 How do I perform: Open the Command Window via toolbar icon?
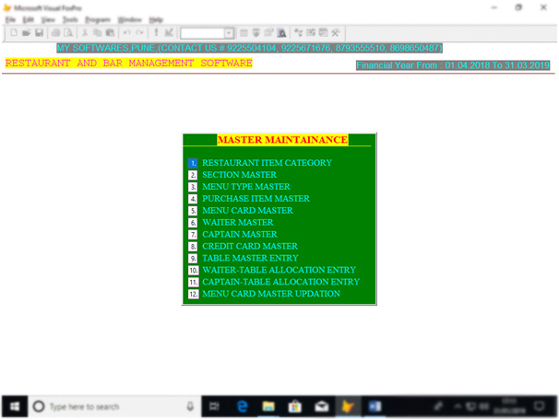point(244,33)
